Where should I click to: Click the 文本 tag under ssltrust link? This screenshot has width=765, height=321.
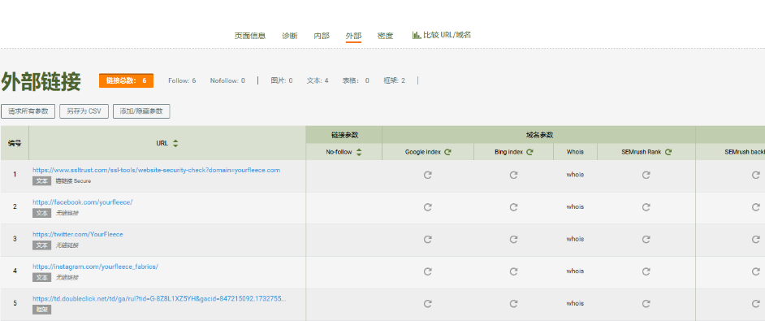pos(42,180)
